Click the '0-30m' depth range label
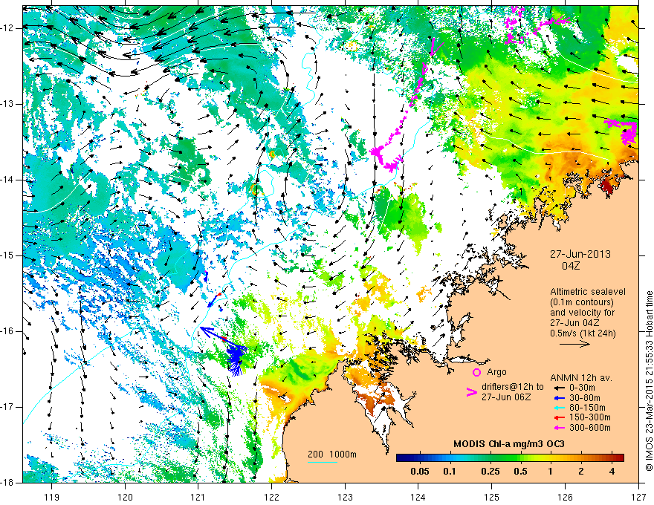The image size is (654, 505). [x=581, y=388]
